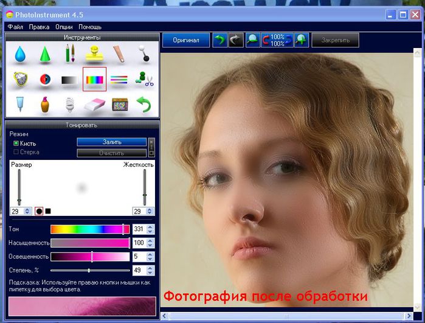Screen dimensions: 425x323
Task: Click the Инструменты panel header
Action: pos(82,38)
